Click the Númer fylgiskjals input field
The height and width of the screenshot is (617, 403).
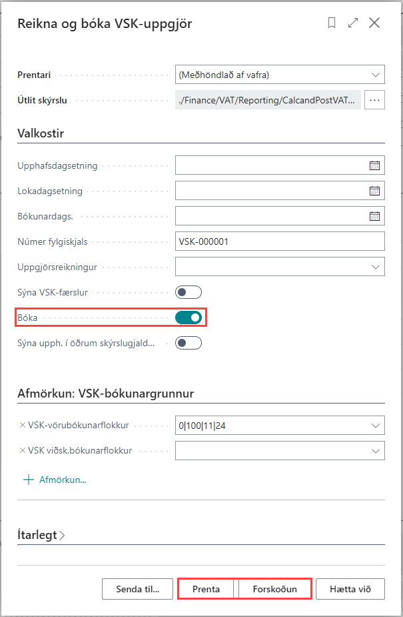(280, 241)
